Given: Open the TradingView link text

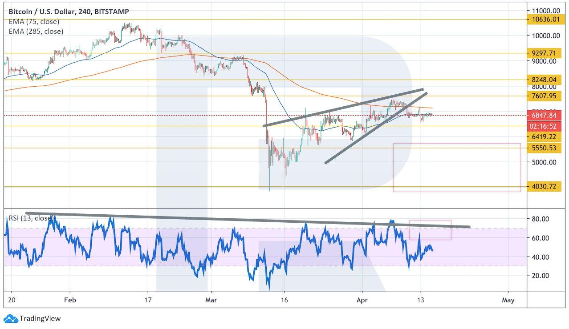Looking at the screenshot, I should pos(40,318).
